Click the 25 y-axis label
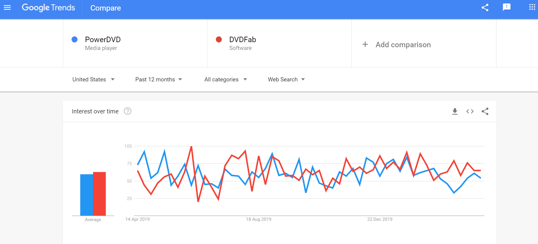 pyautogui.click(x=129, y=199)
